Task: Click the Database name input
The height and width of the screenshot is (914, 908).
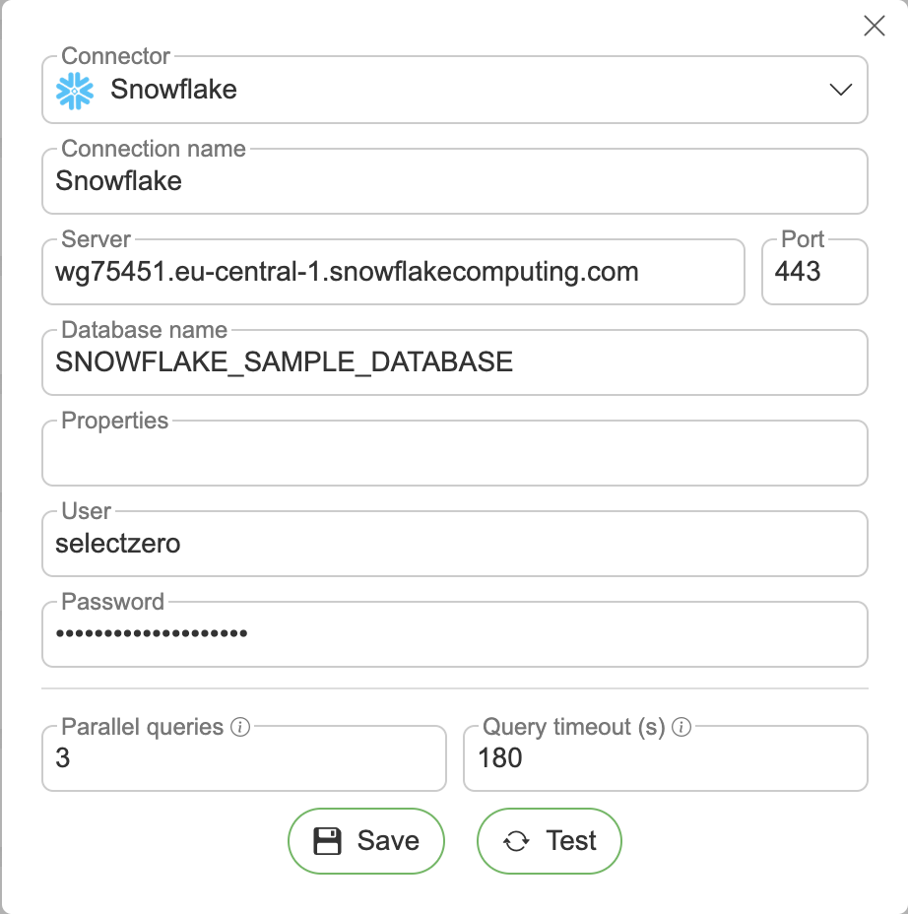Action: 453,363
